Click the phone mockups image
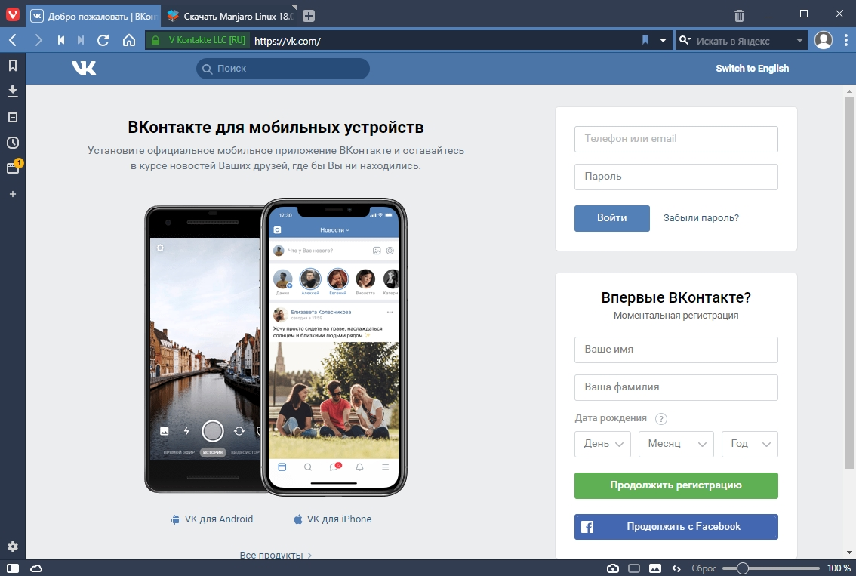The image size is (856, 576). (x=276, y=347)
